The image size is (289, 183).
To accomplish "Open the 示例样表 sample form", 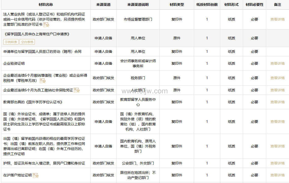I will coord(11,42).
